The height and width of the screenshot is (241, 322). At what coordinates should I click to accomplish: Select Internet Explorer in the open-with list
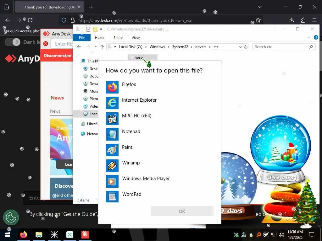(159, 103)
